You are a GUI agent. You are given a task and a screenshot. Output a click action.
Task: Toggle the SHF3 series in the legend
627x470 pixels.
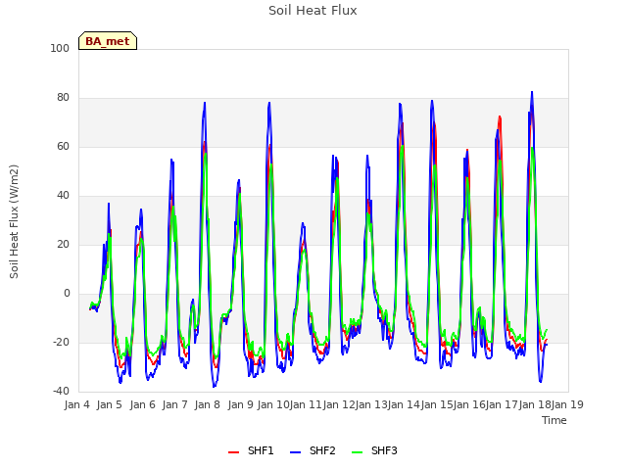click(374, 450)
